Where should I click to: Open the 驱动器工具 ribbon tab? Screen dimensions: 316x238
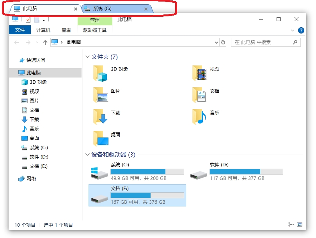95,30
